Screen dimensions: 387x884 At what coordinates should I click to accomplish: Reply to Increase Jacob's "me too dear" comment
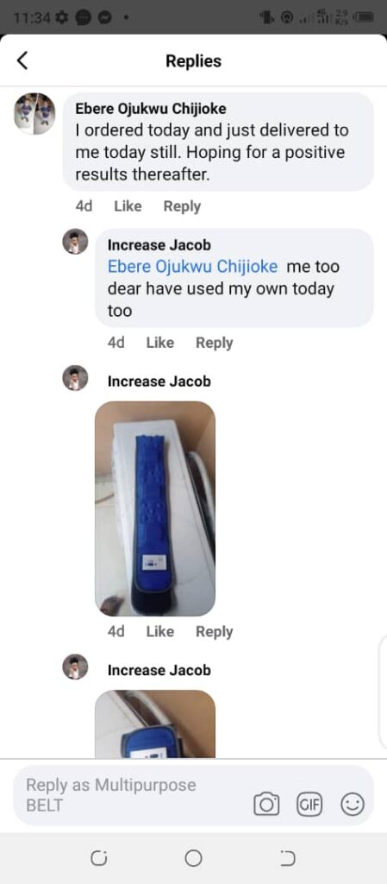[x=214, y=343]
